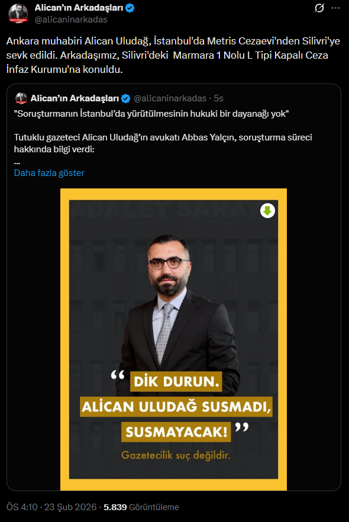Open the Alican Uludağ poster image
The image size is (349, 522).
[x=173, y=340]
